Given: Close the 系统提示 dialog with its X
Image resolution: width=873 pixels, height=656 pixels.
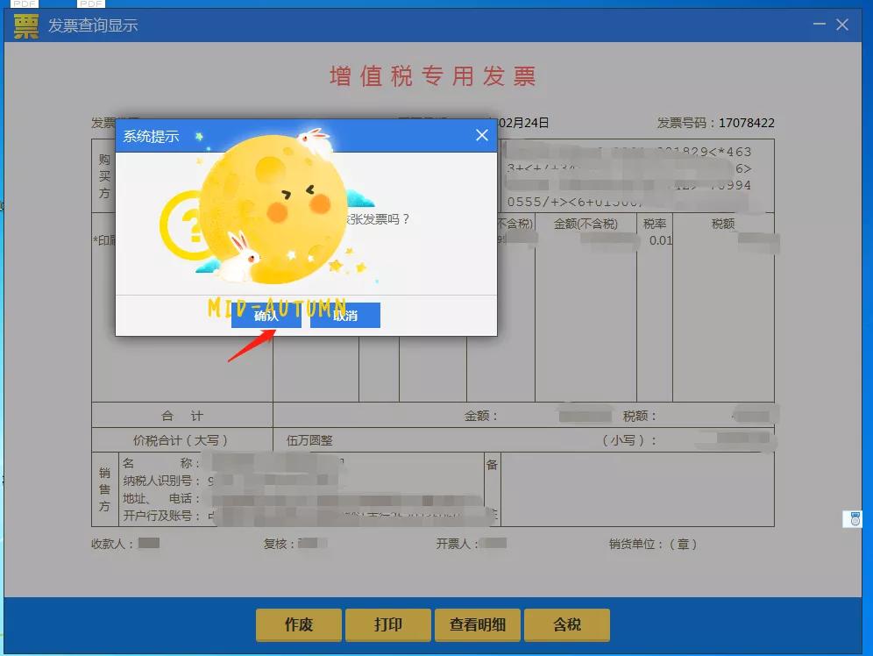Looking at the screenshot, I should point(481,135).
